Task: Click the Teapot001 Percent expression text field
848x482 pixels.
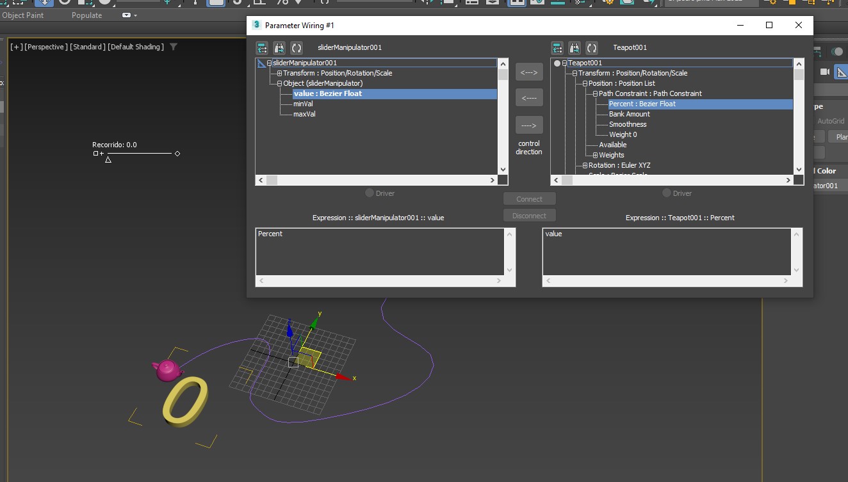Action: pyautogui.click(x=667, y=252)
